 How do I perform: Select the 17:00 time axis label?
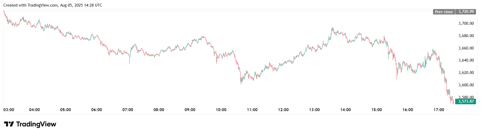tap(439, 110)
